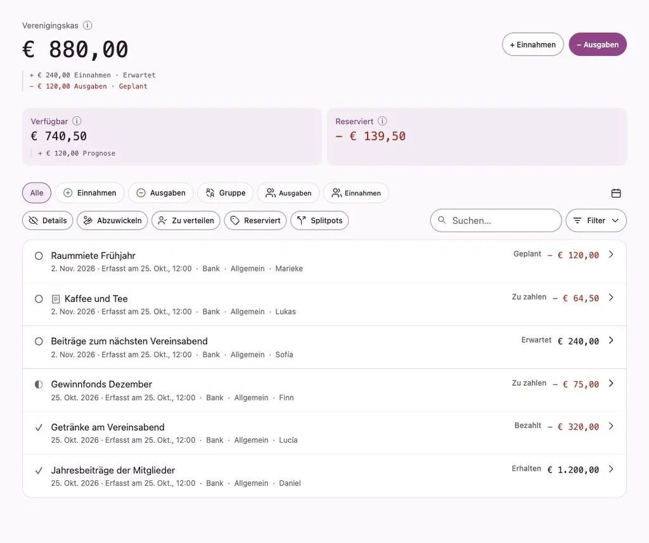
Task: Open the Filter dropdown
Action: (x=596, y=220)
